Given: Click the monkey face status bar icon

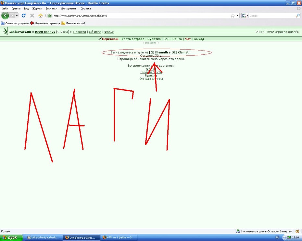Looking at the screenshot, I should pos(297,231).
